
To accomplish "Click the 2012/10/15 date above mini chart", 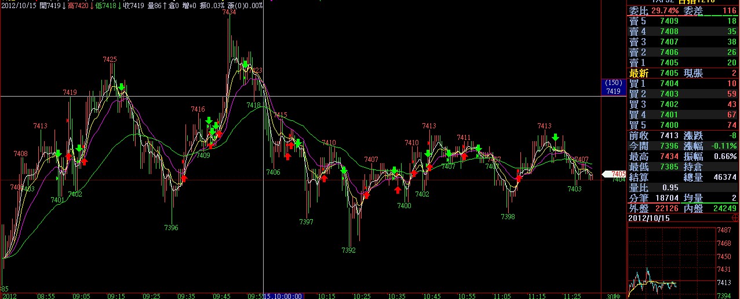I will coord(648,219).
